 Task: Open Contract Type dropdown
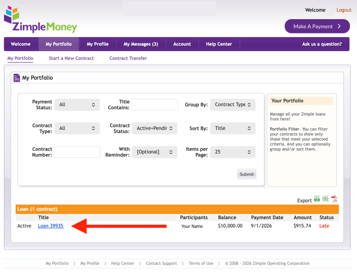[77, 128]
